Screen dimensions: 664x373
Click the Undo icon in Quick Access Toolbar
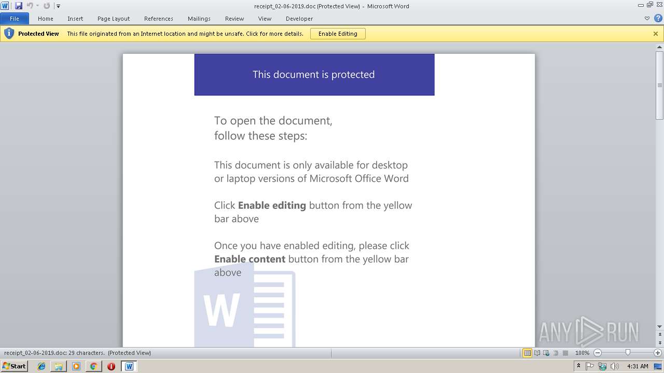[30, 6]
